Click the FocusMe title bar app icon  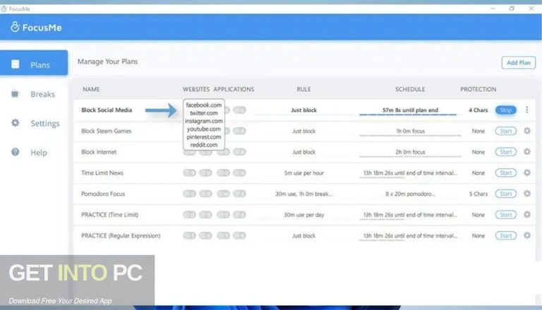4,8
